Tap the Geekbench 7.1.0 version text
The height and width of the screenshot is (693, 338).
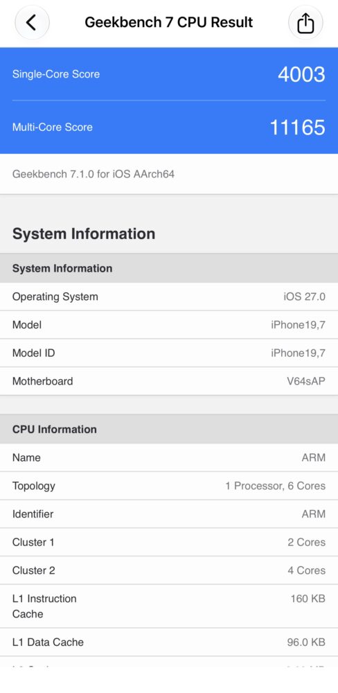point(94,174)
